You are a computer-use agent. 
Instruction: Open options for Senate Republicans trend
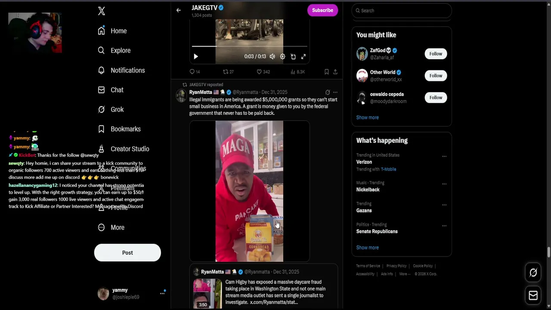click(x=444, y=226)
